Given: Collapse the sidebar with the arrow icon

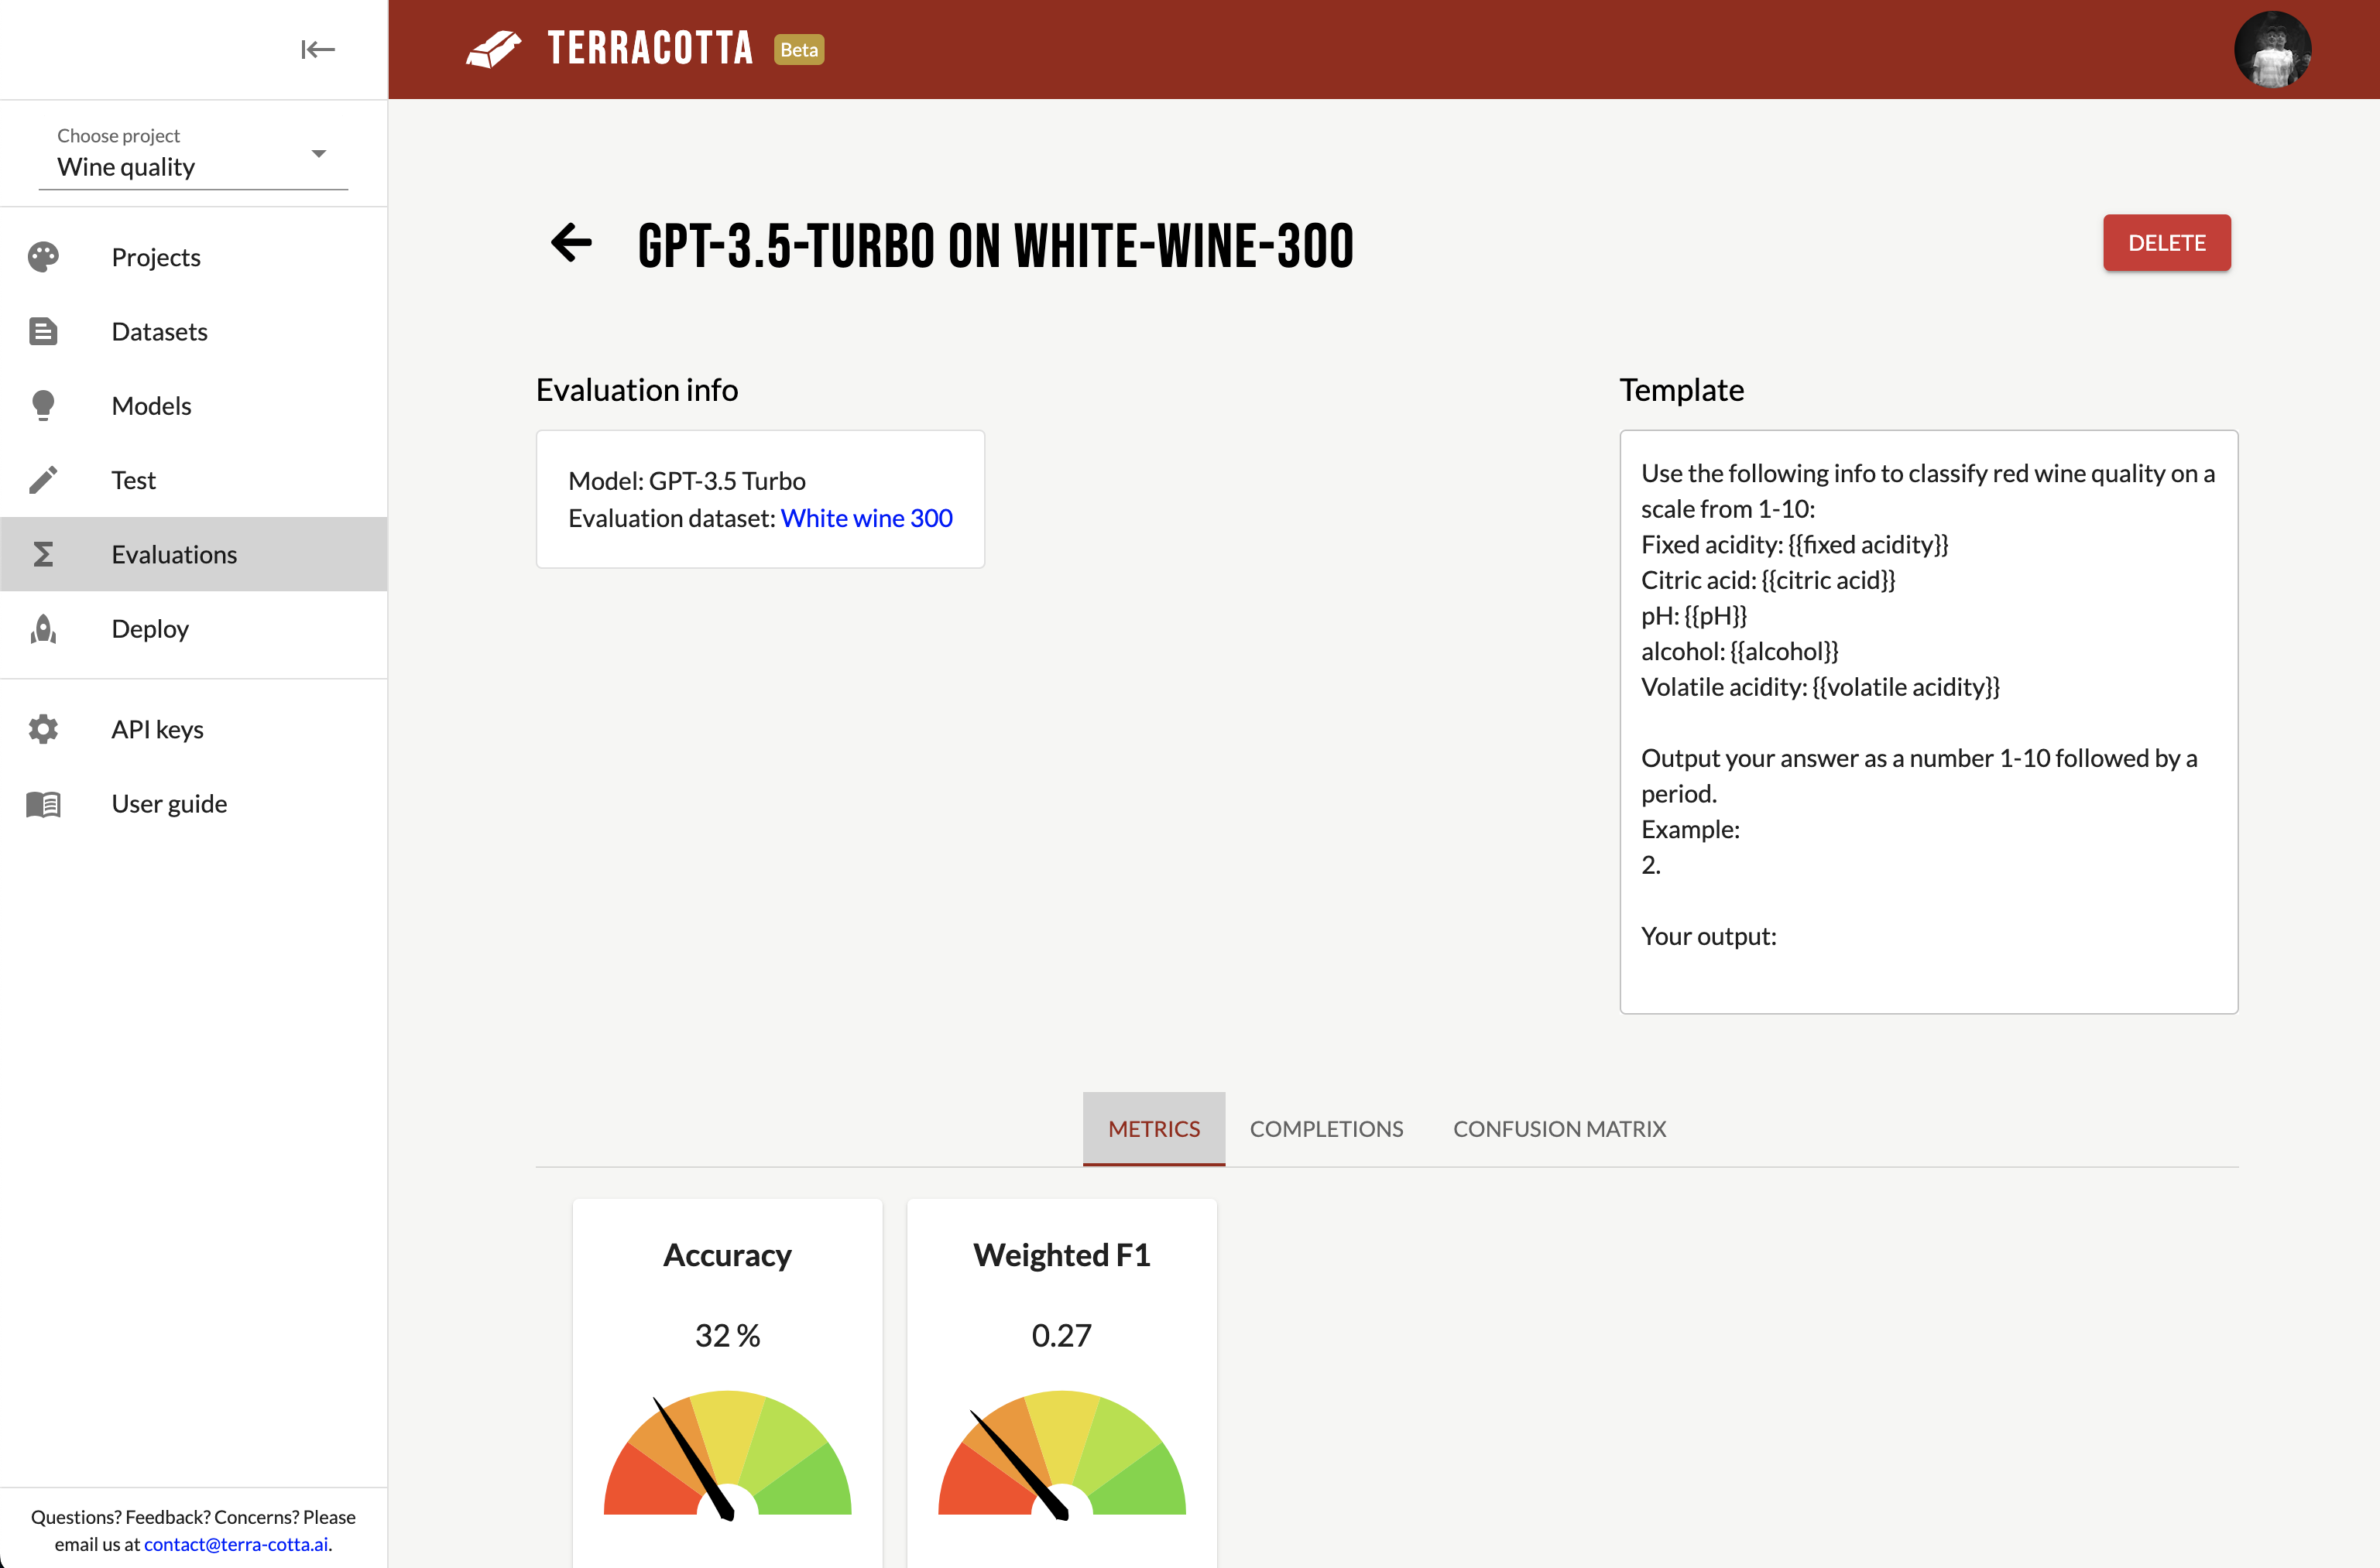Looking at the screenshot, I should (x=317, y=49).
